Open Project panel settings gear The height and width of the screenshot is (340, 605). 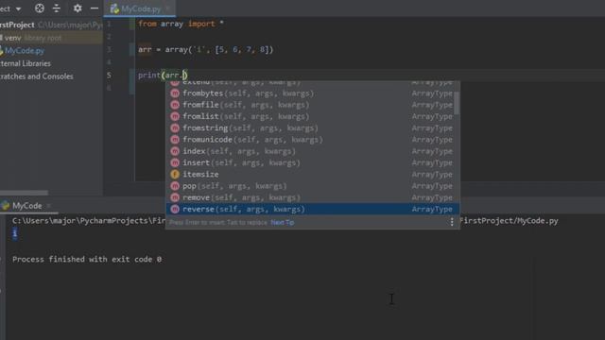pos(78,8)
